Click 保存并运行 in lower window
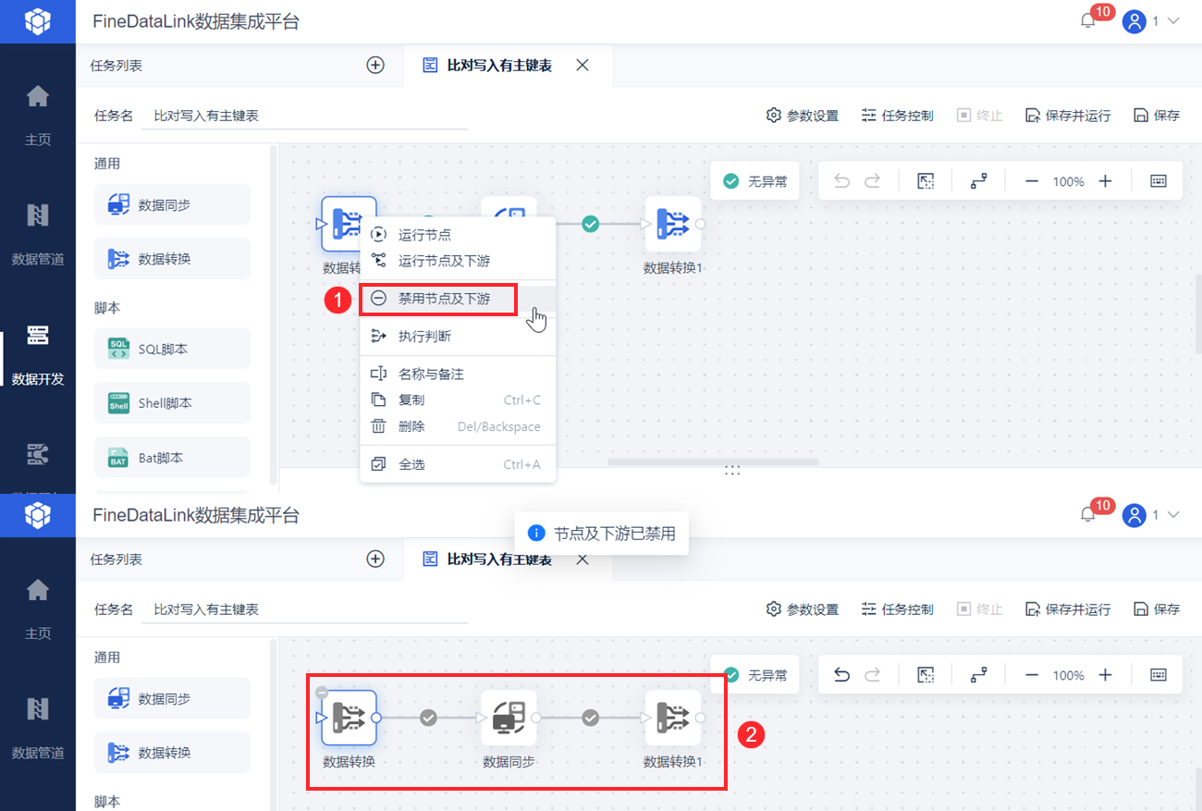The width and height of the screenshot is (1202, 811). pos(1068,609)
